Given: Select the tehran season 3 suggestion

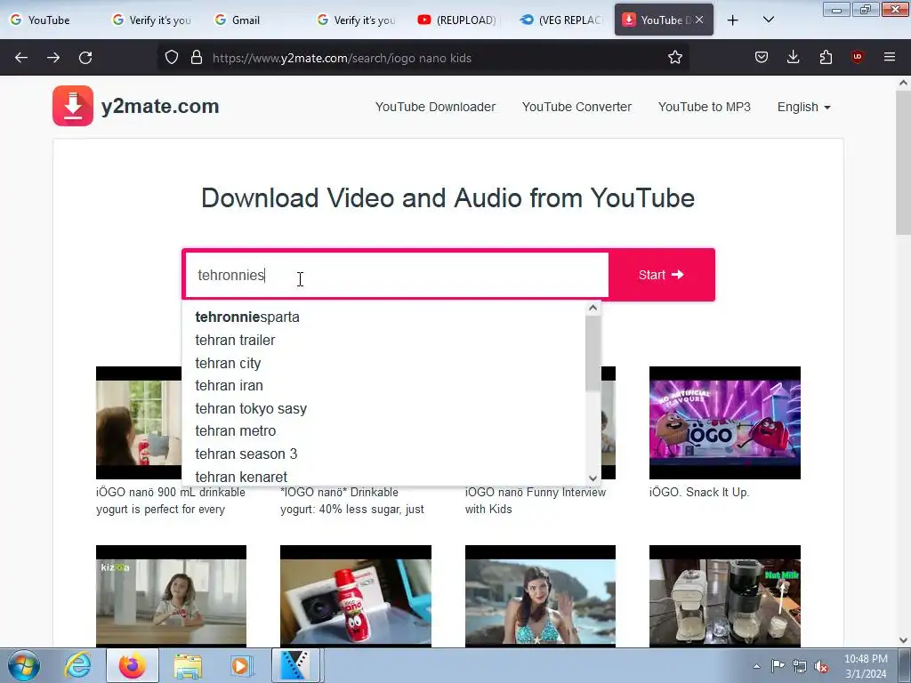Looking at the screenshot, I should 383,454.
